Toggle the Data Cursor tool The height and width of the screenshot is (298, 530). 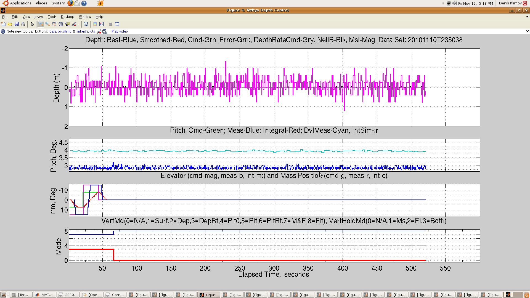tap(67, 24)
